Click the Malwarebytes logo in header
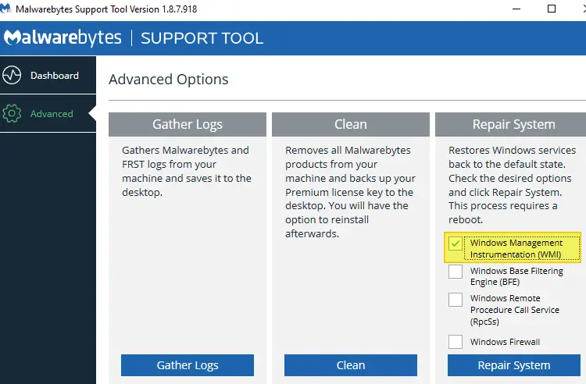586x384 pixels. [x=63, y=37]
